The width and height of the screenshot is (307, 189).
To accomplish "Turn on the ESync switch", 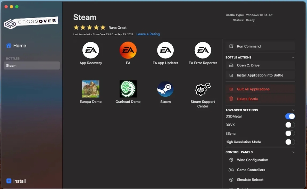I will pyautogui.click(x=290, y=133).
